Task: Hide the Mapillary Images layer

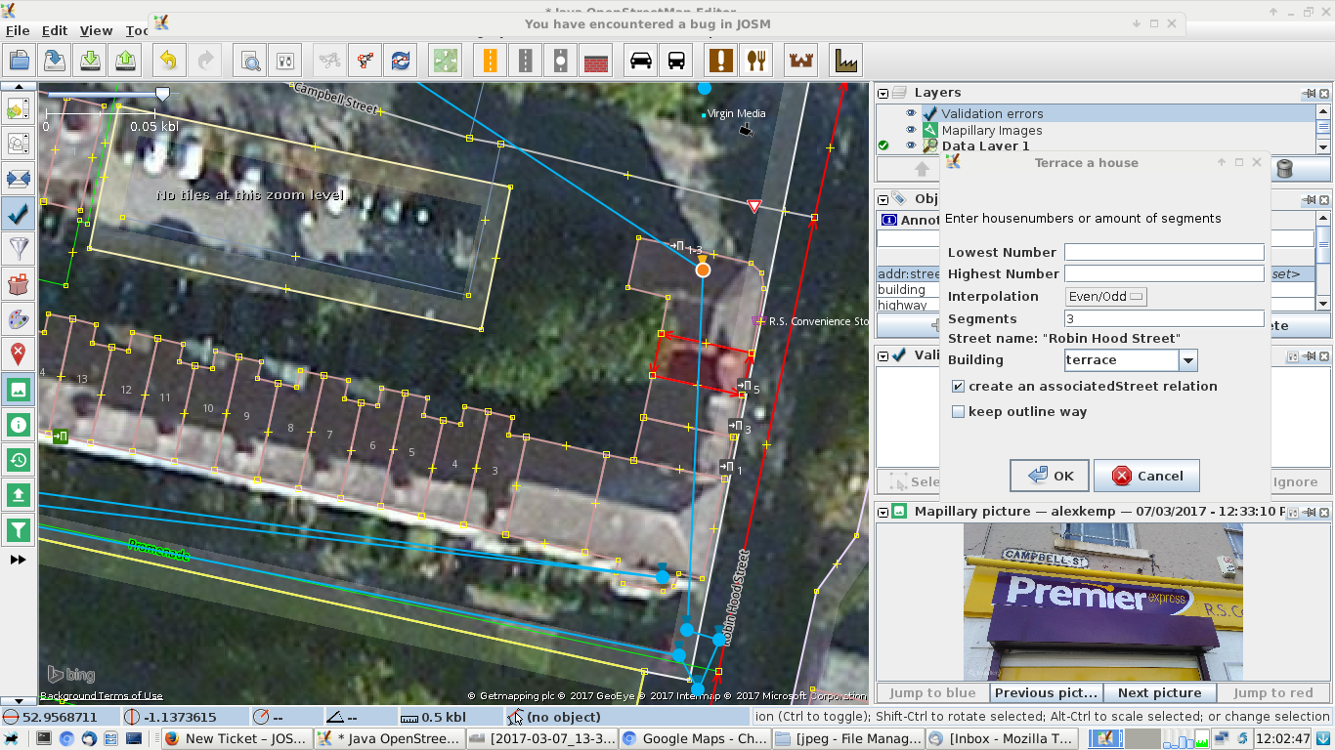Action: point(911,130)
